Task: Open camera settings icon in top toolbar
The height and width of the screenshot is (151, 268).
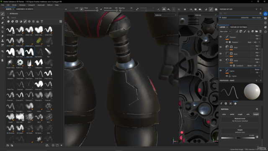Action: 200,9
